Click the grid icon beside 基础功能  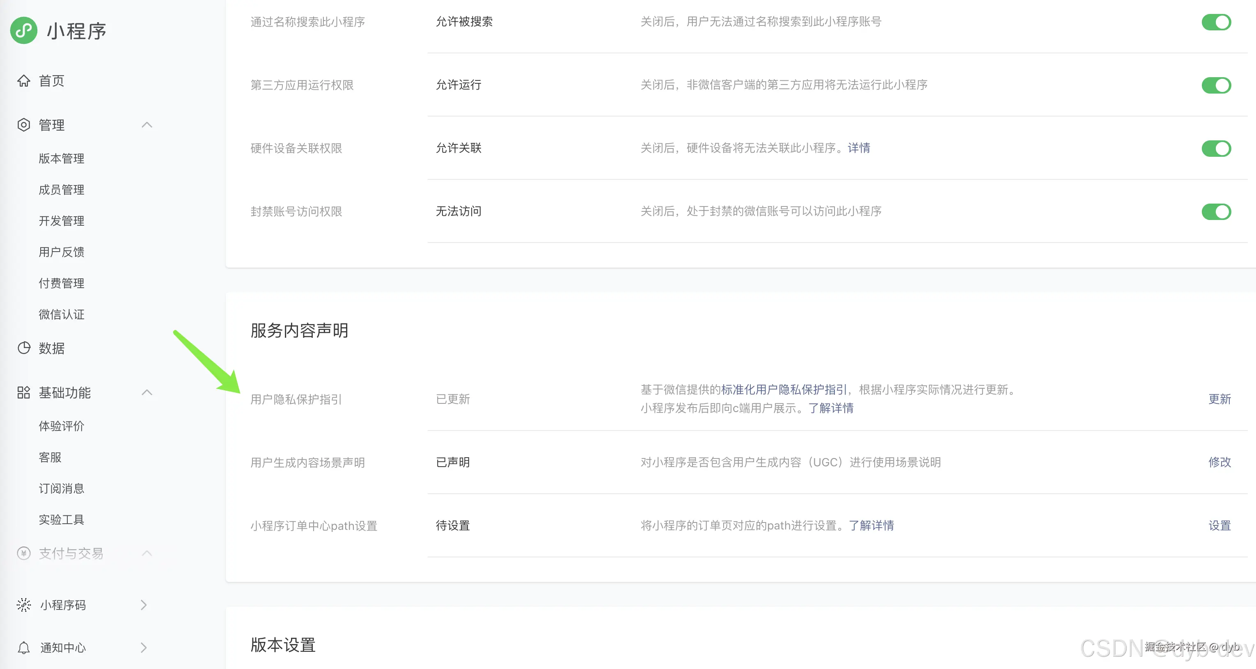(x=23, y=392)
